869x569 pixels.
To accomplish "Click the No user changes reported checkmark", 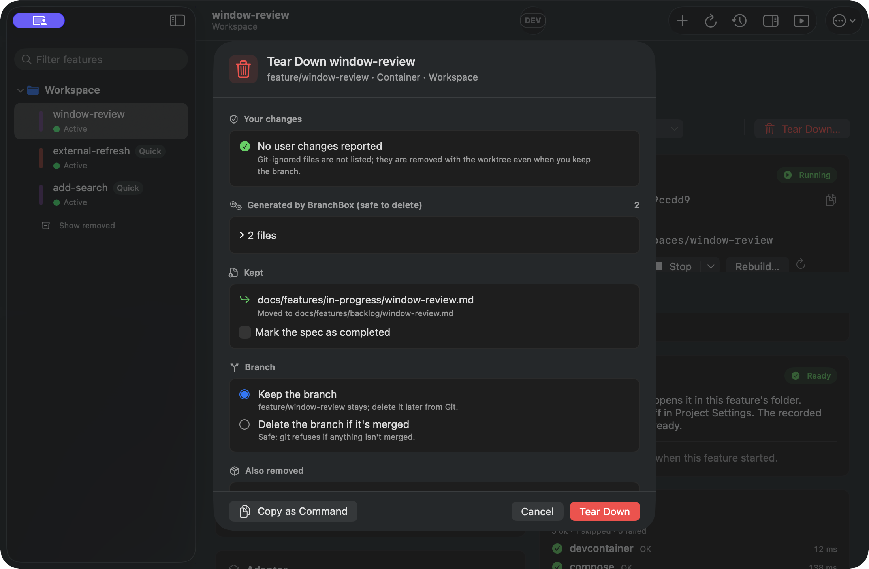I will (x=245, y=146).
